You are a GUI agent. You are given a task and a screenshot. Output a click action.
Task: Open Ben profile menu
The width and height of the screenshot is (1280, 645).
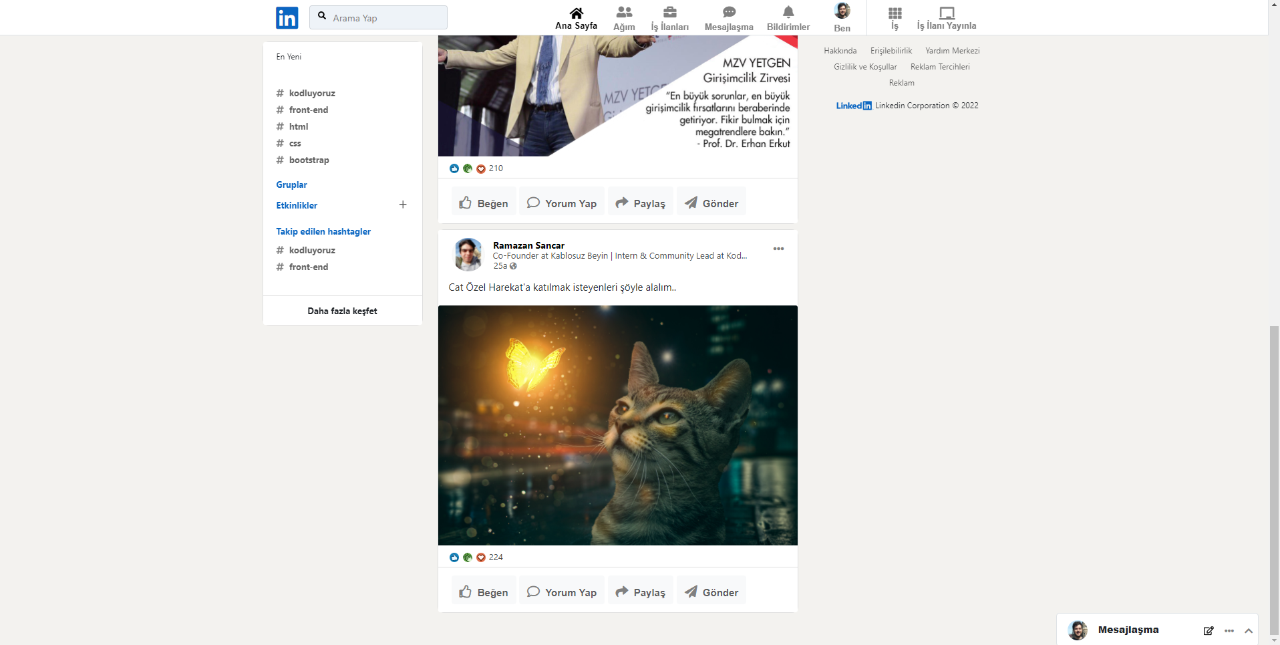pos(841,13)
